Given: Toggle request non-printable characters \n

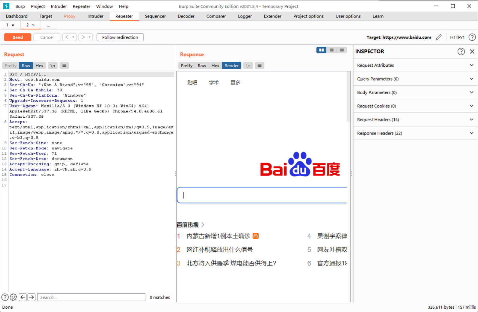Looking at the screenshot, I should tap(53, 65).
